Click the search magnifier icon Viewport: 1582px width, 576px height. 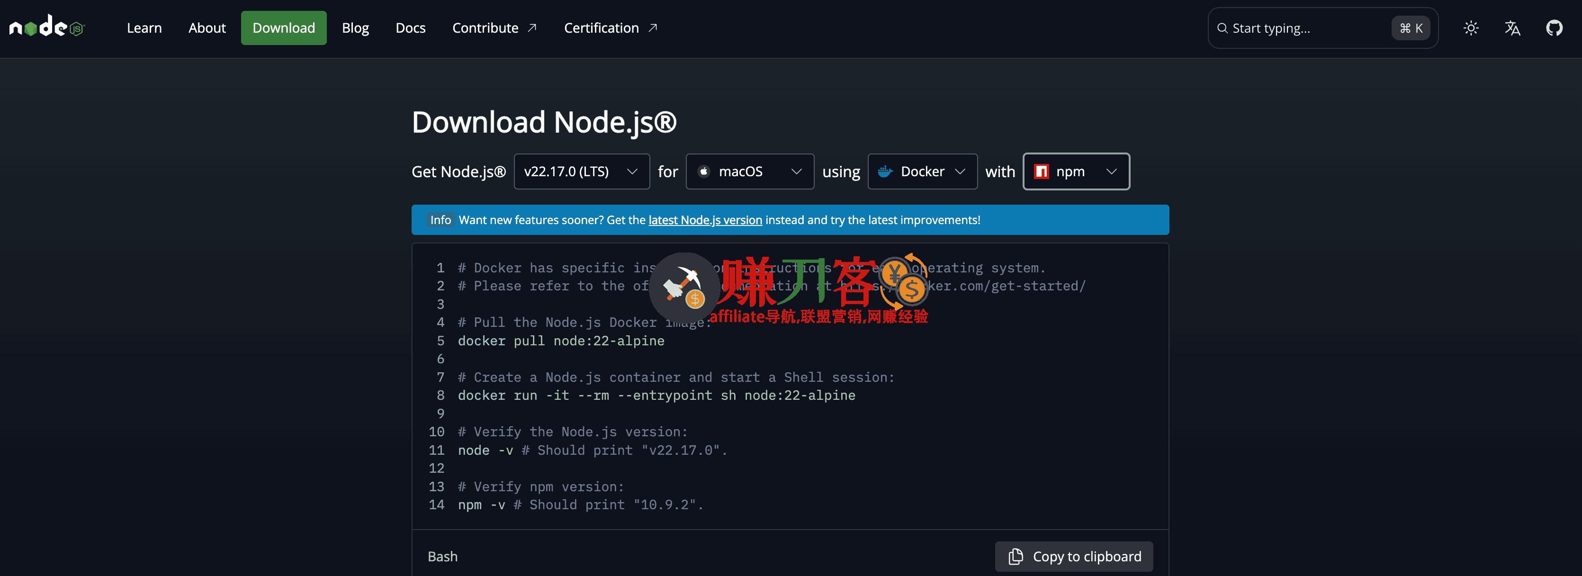[x=1222, y=28]
